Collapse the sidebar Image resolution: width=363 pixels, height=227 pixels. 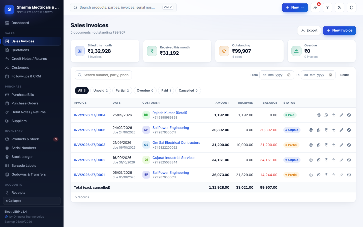(x=32, y=201)
